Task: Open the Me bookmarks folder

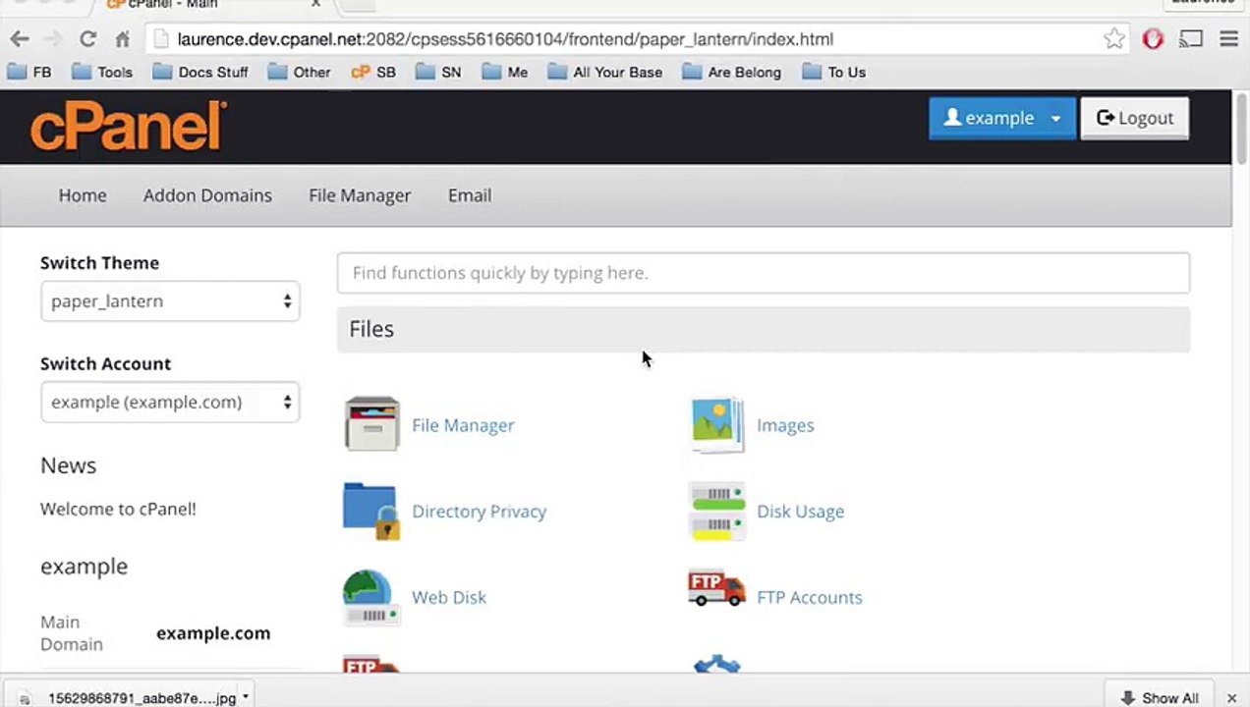Action: click(504, 72)
